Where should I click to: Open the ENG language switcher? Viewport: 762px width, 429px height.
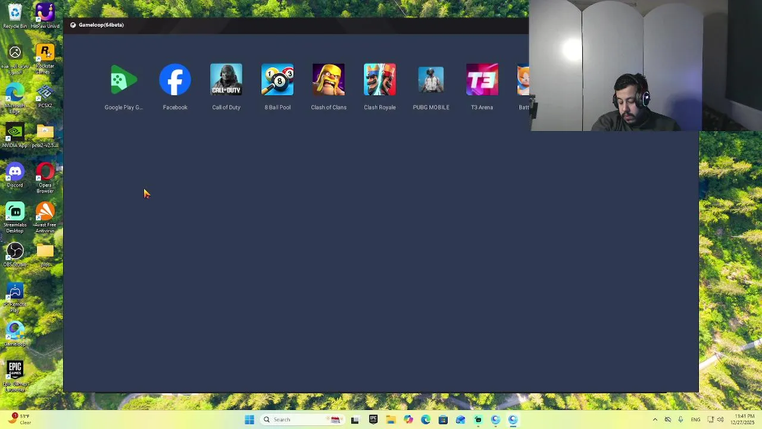point(695,419)
